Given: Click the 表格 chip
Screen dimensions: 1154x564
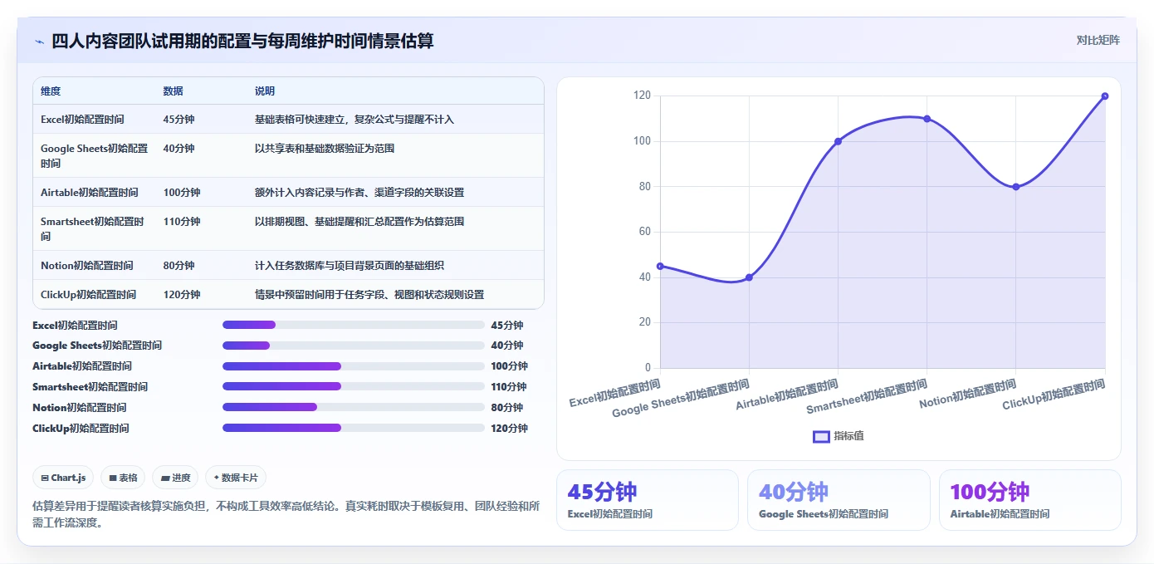Looking at the screenshot, I should pyautogui.click(x=123, y=478).
